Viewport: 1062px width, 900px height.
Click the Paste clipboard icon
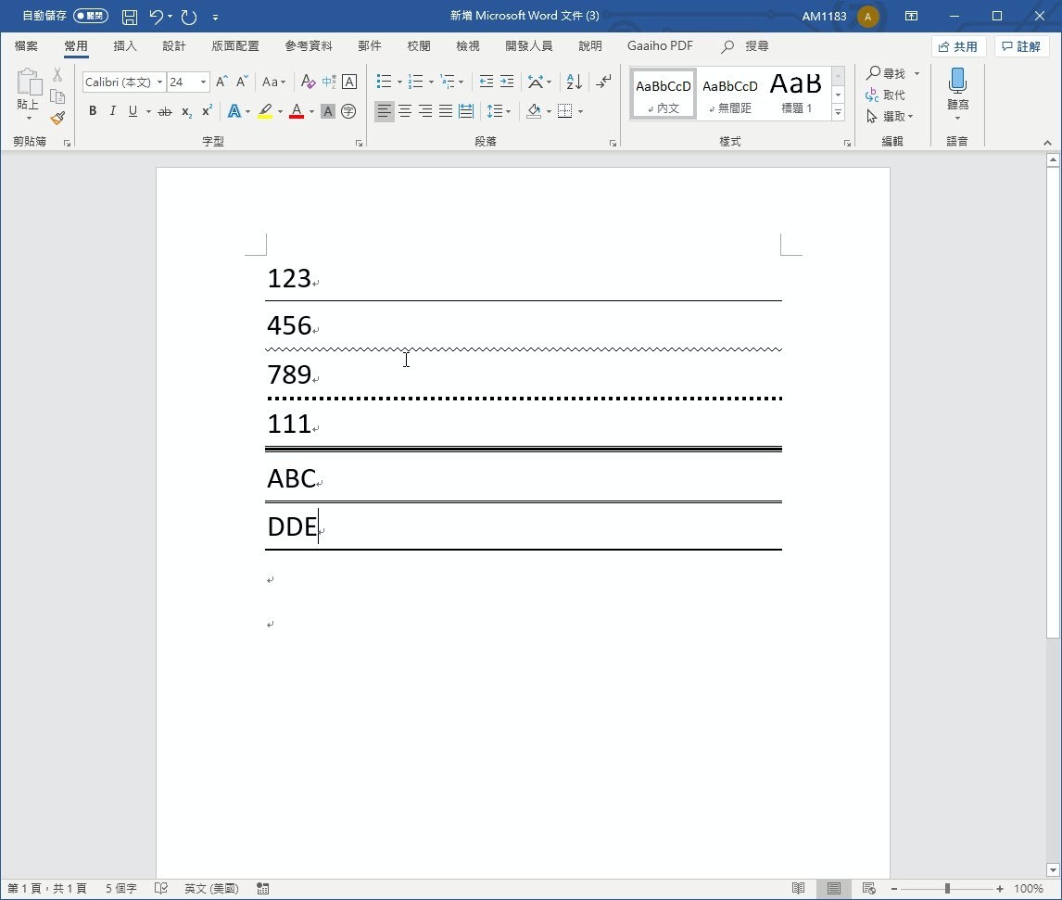point(29,82)
